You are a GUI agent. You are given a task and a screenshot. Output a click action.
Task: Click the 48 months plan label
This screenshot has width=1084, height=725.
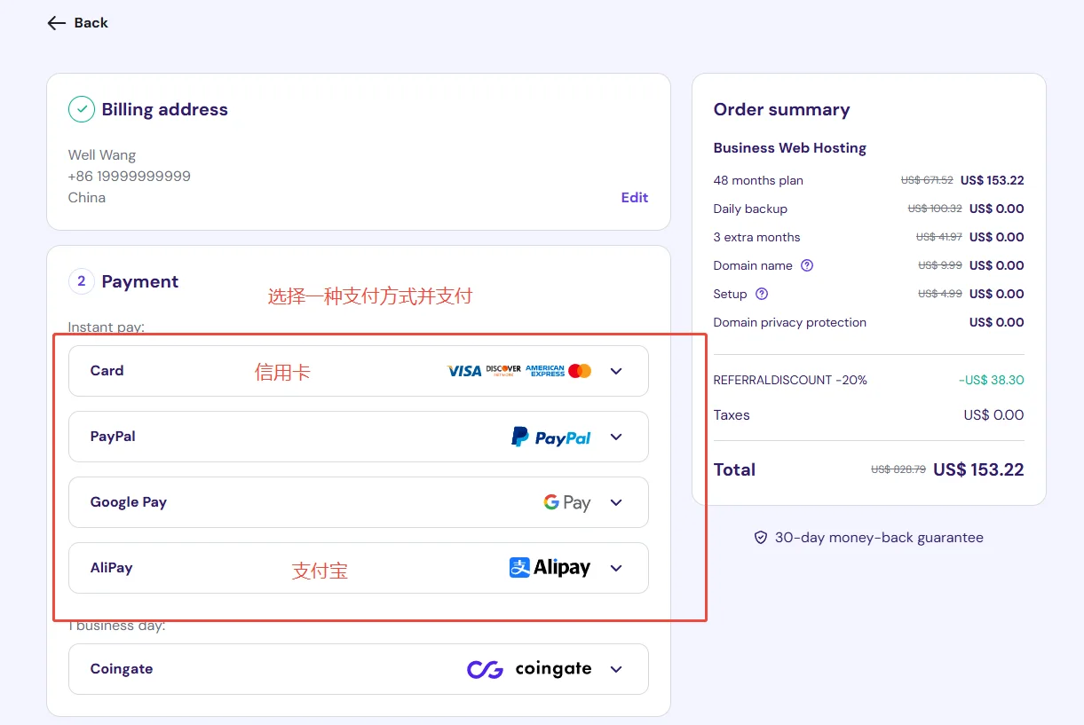pos(758,180)
